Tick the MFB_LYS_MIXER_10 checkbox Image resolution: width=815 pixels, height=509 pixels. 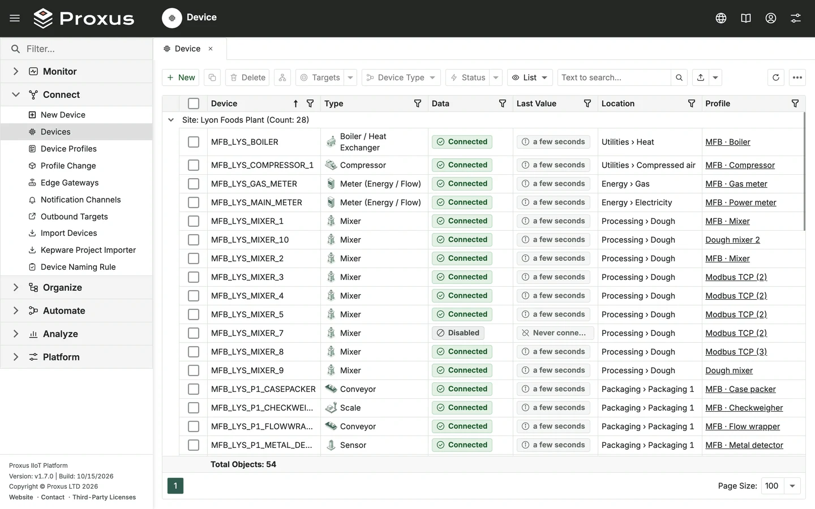tap(194, 240)
